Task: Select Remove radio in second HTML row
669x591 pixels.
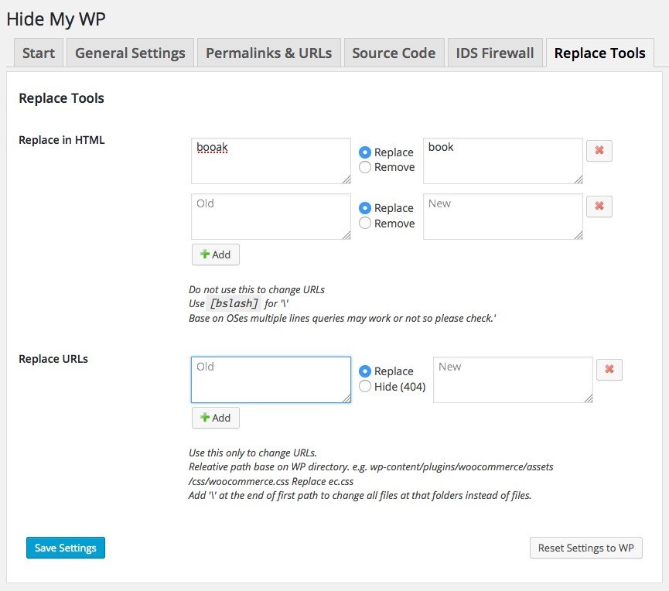Action: click(x=365, y=224)
